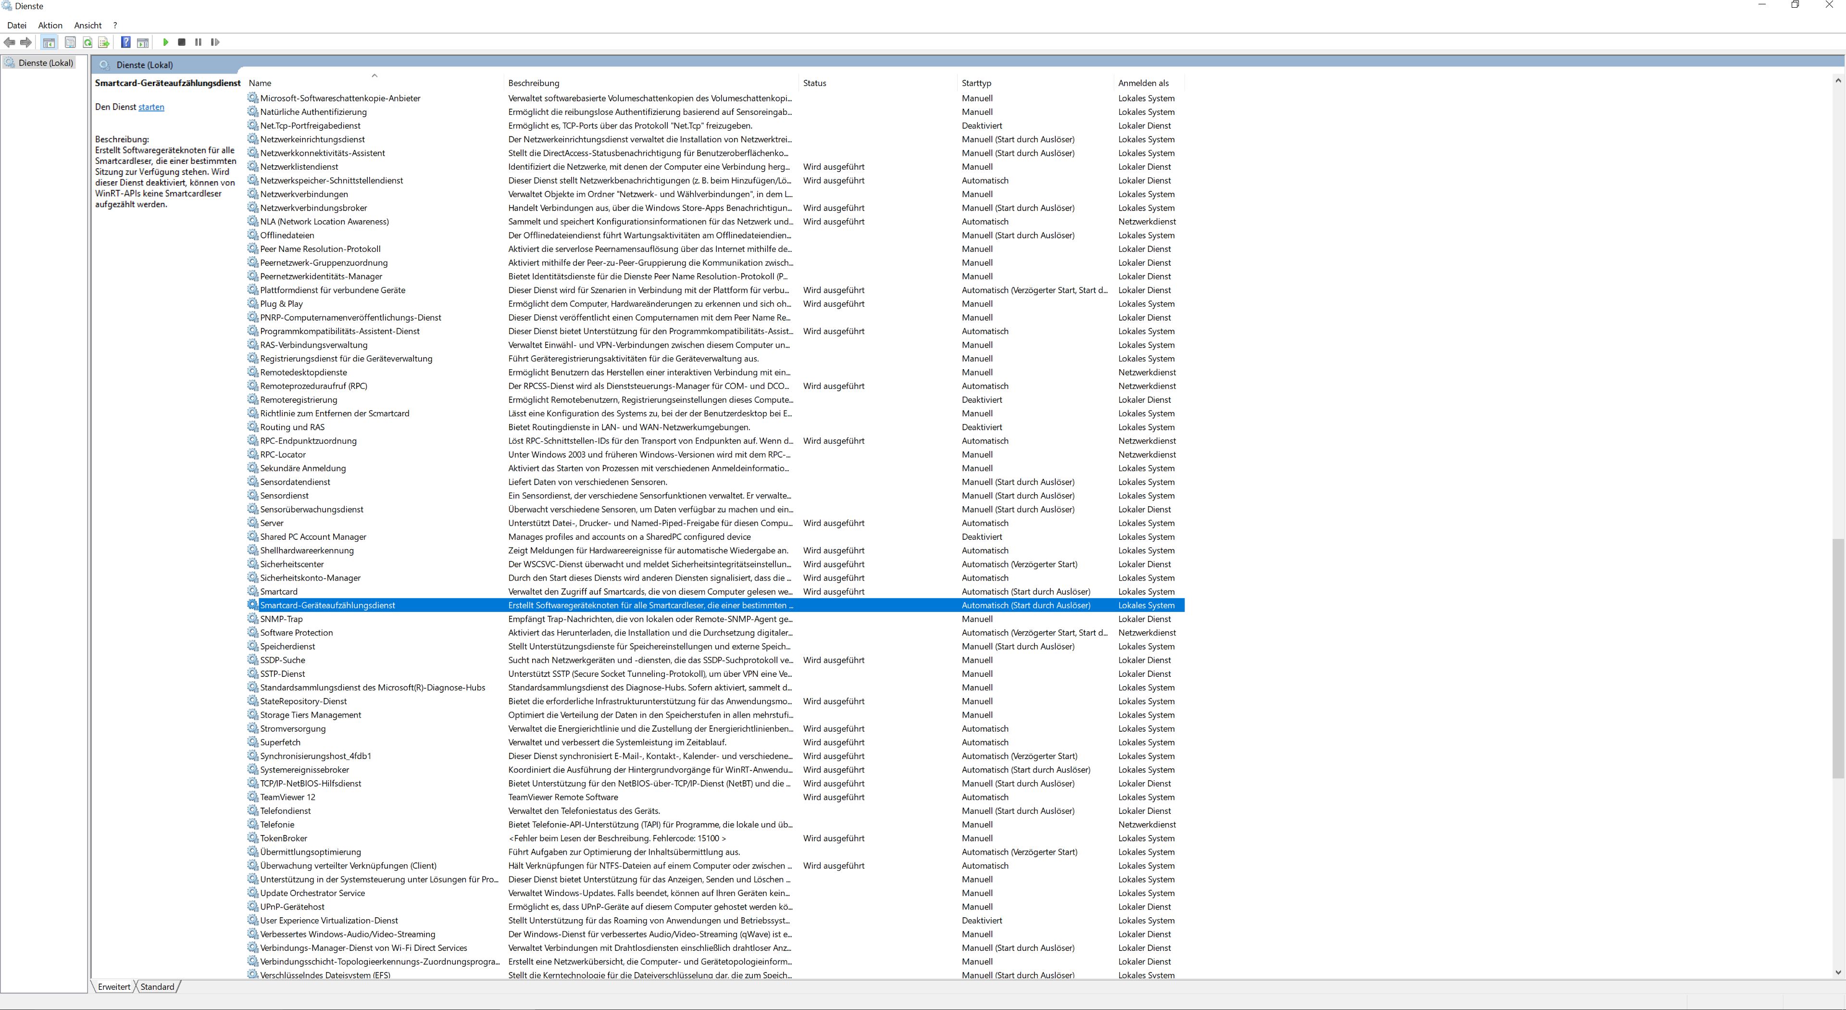1846x1010 pixels.
Task: Click the Refresh toolbar icon
Action: click(x=87, y=42)
